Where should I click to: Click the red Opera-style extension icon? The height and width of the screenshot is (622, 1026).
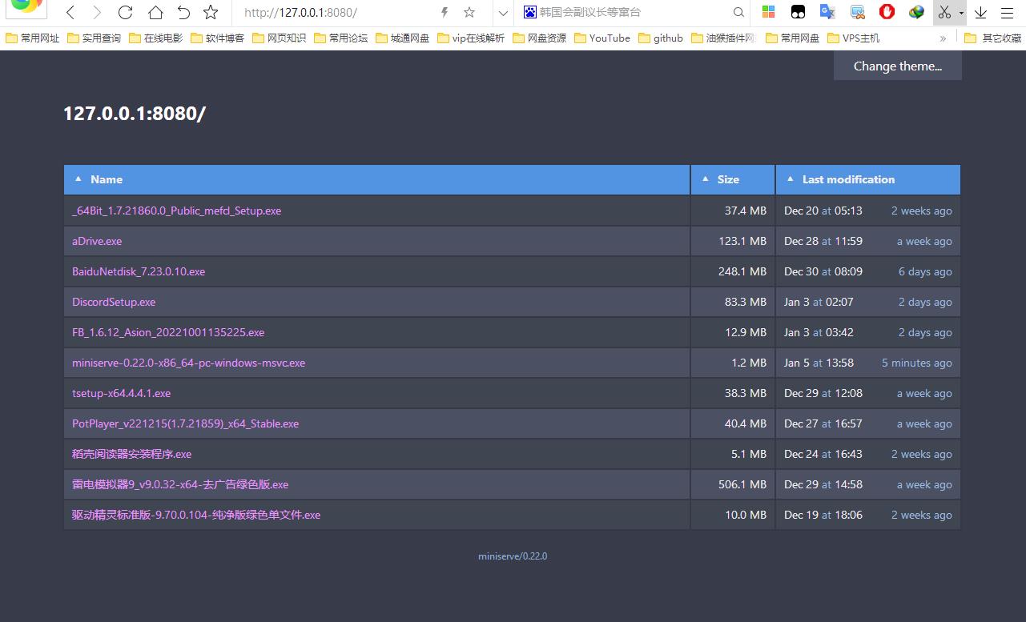[x=887, y=12]
